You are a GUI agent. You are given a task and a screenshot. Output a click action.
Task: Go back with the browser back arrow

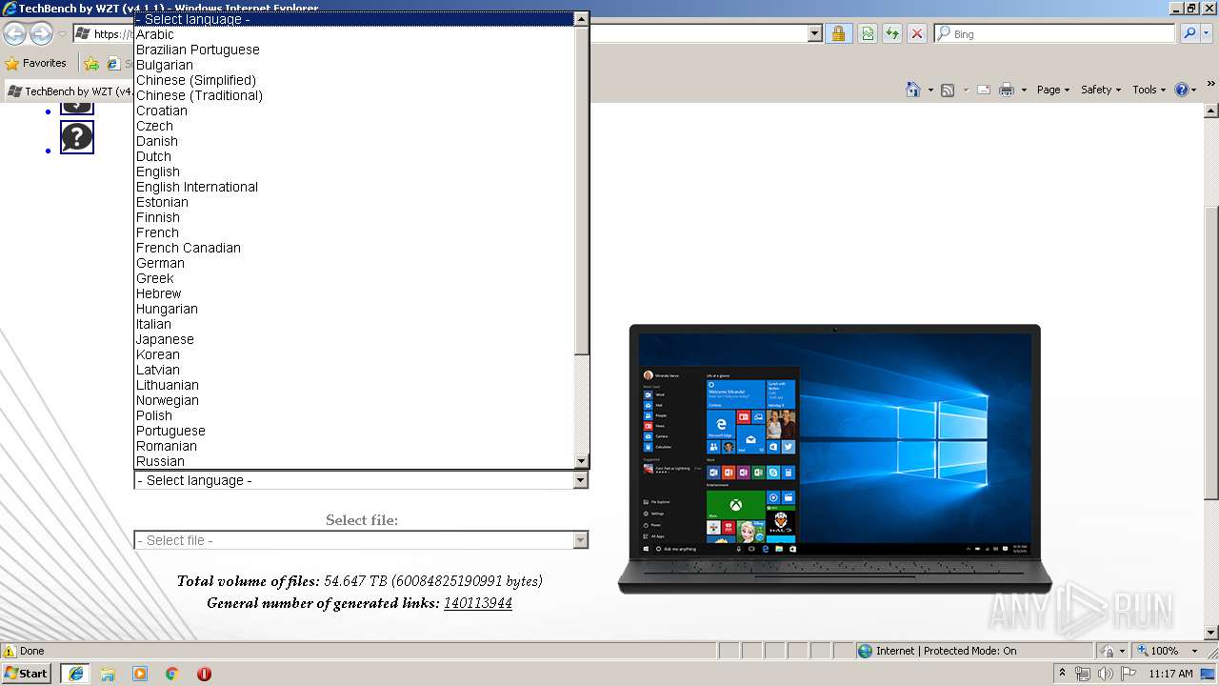14,33
